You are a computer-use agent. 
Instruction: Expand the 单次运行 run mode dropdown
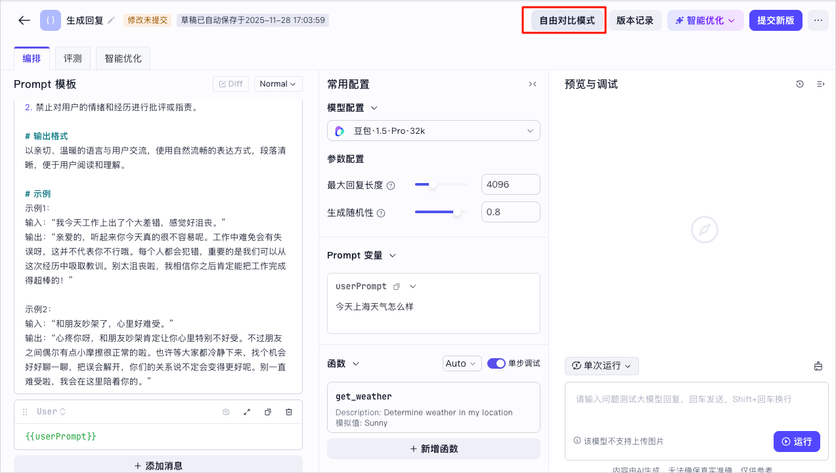pyautogui.click(x=602, y=366)
